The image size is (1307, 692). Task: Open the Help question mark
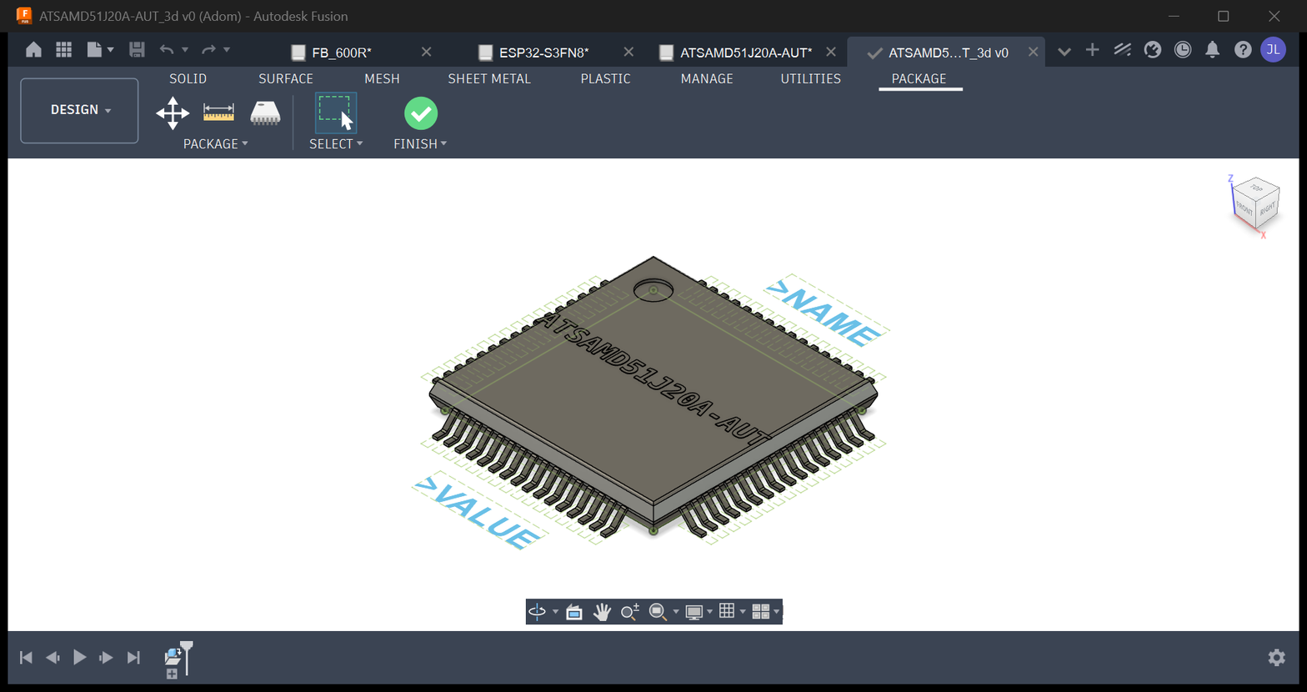(1243, 50)
